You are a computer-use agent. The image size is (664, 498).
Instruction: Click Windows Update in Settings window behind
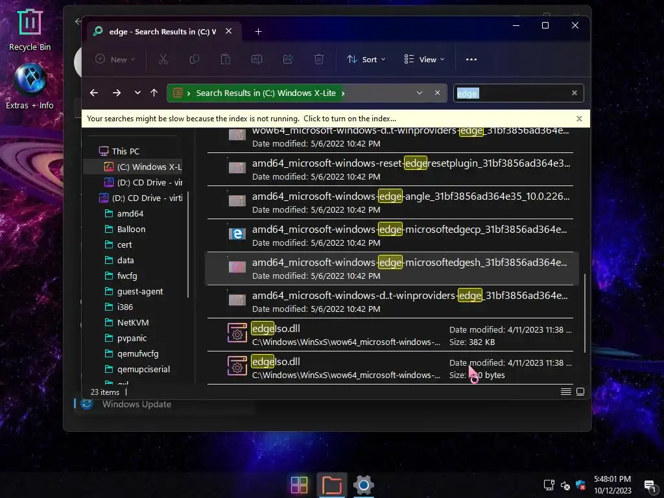click(136, 404)
